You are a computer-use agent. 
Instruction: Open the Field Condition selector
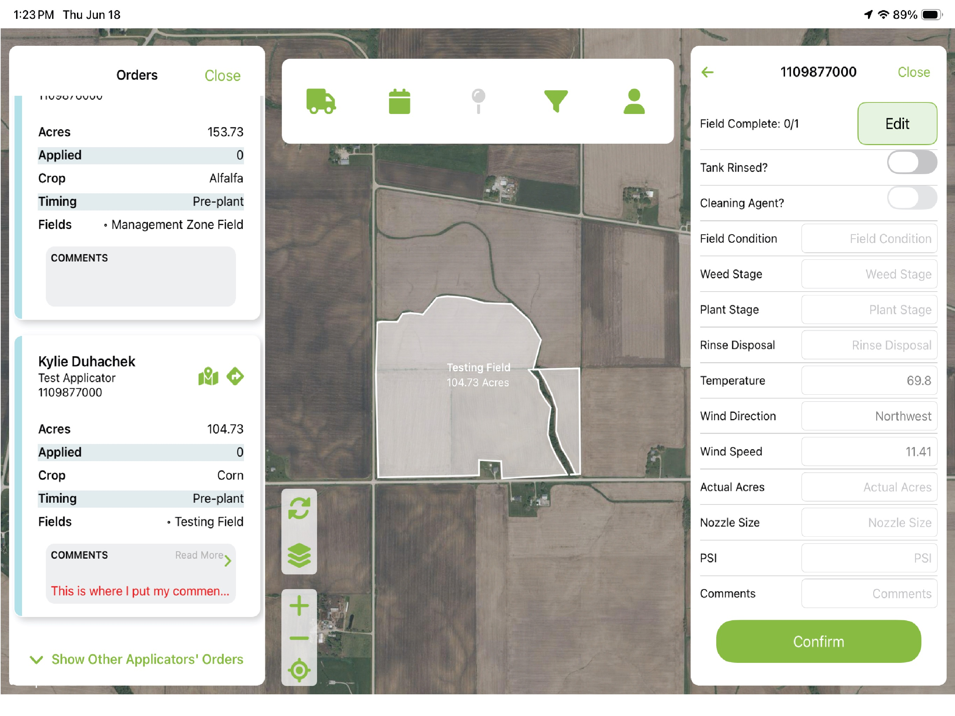pyautogui.click(x=869, y=238)
